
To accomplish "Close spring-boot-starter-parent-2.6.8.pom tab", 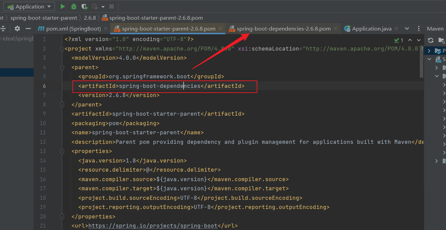I will [220, 29].
